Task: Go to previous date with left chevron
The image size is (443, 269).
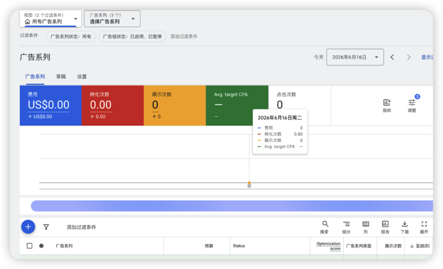Action: [392, 57]
